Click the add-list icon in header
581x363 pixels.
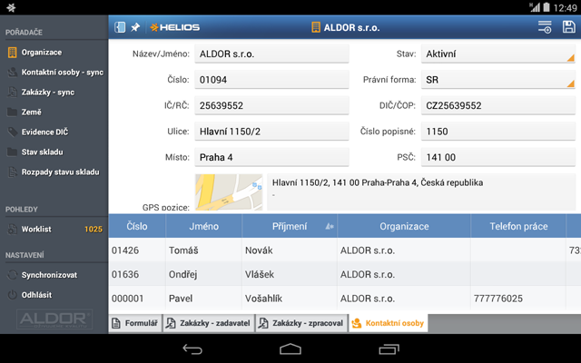pos(545,27)
